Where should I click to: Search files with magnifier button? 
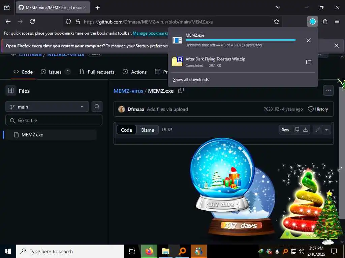pyautogui.click(x=97, y=106)
